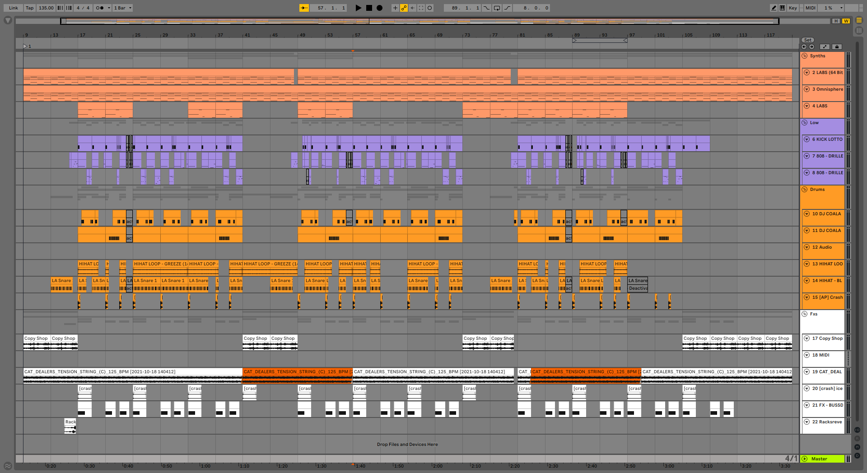This screenshot has width=867, height=473.
Task: Select the 12 Audio track name
Action: (822, 247)
